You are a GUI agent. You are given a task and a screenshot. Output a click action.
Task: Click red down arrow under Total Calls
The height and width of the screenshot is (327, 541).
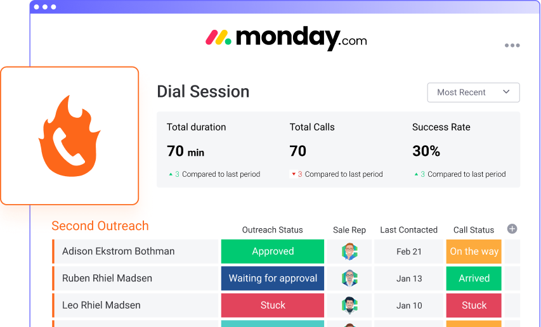(x=294, y=174)
